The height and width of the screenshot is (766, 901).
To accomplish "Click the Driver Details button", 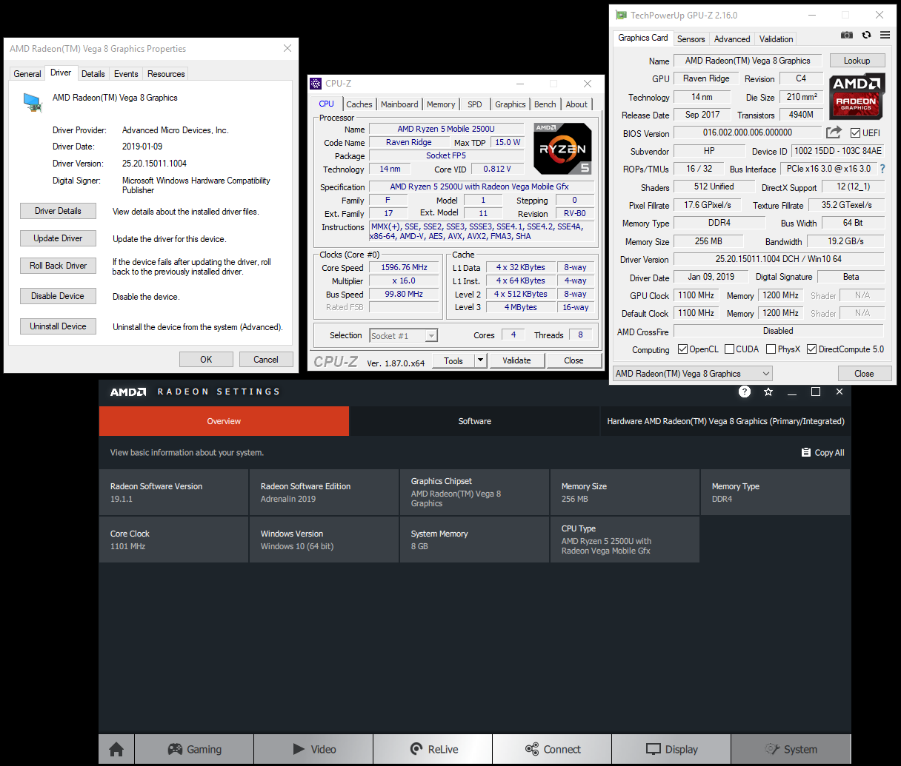I will (x=58, y=211).
